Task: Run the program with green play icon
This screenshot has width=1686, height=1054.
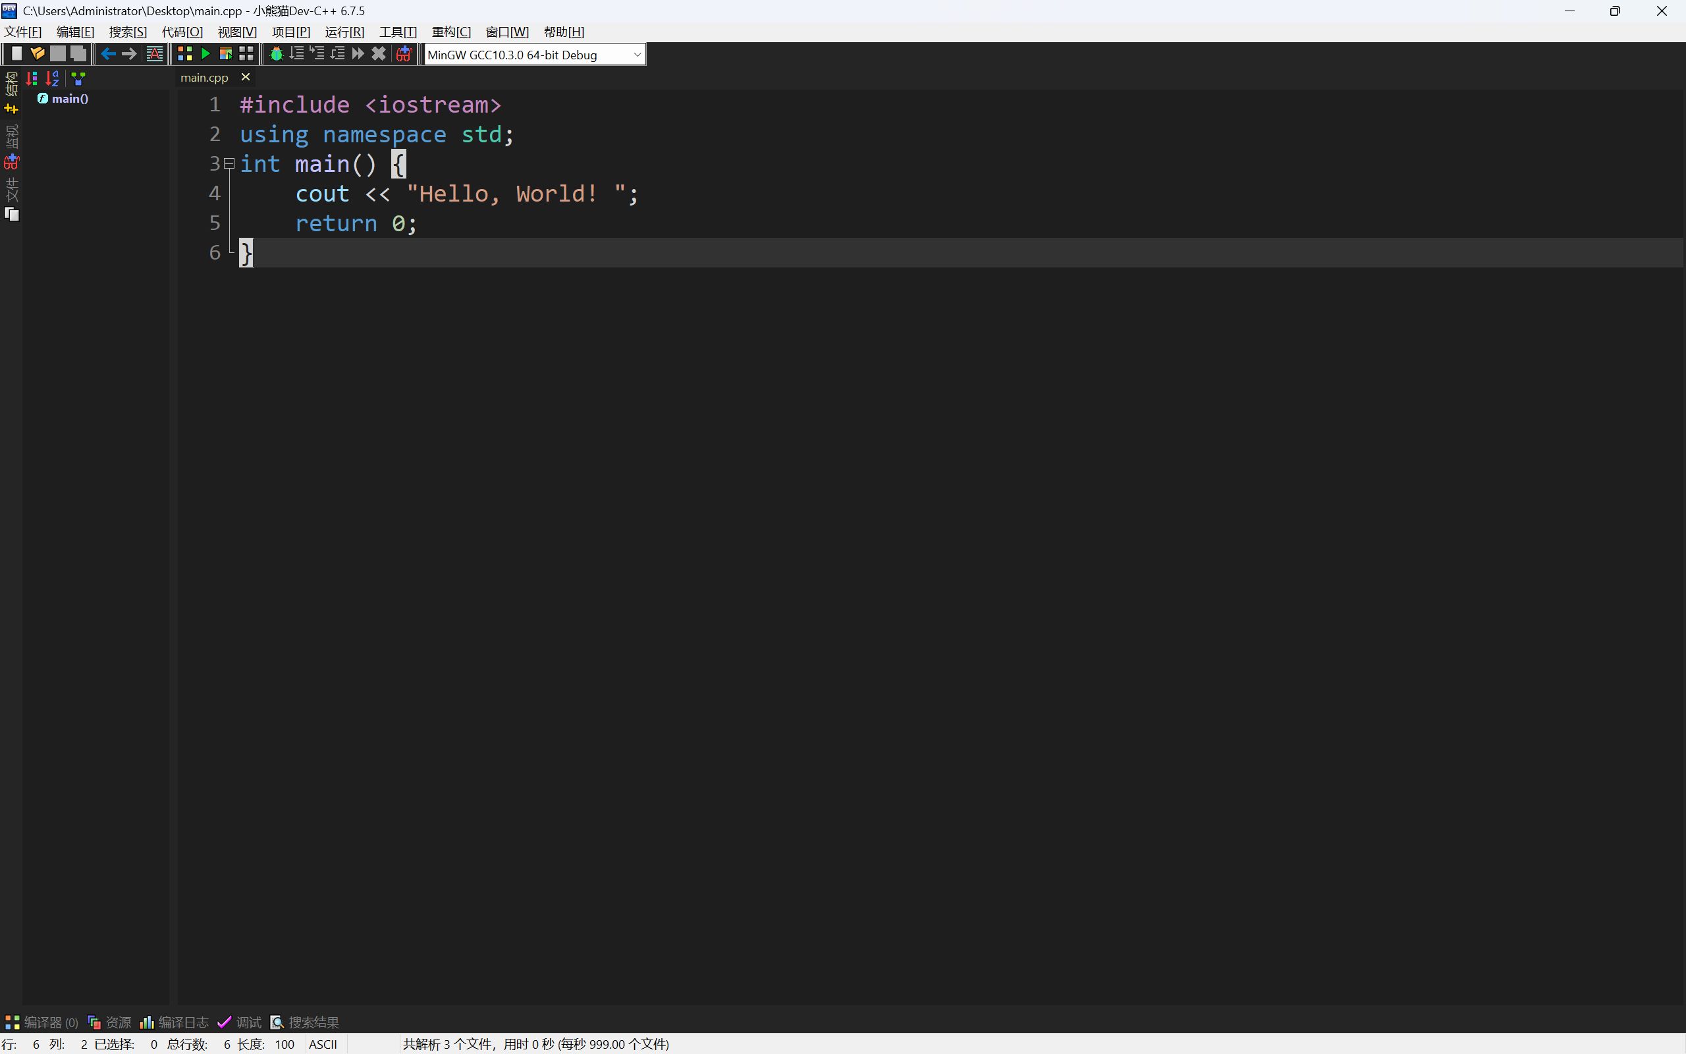Action: click(x=205, y=53)
